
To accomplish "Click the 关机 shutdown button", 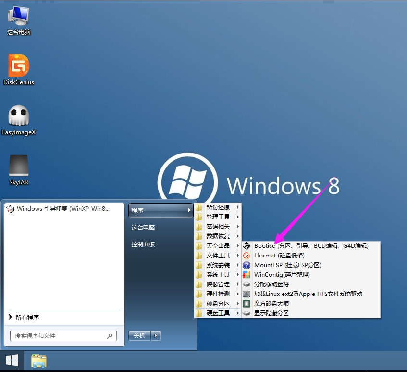I will click(139, 336).
